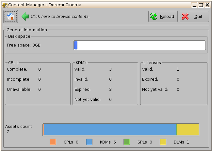212x151 pixels.
Task: Open the Content Manager window menu icon
Action: [4, 5]
